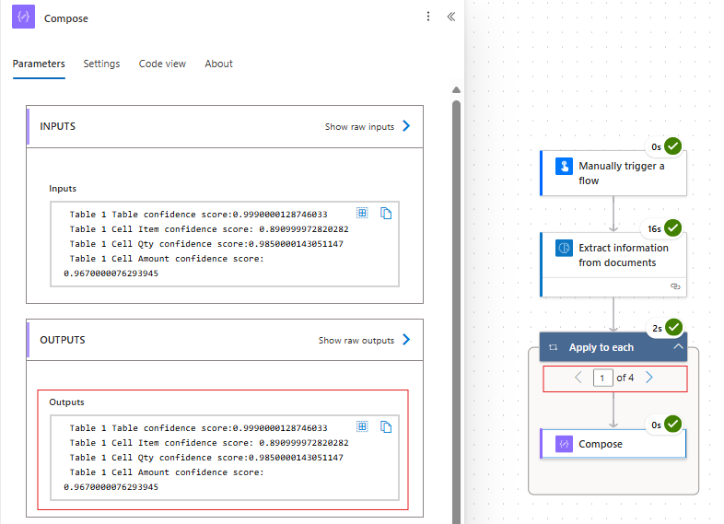
Task: Click the Show raw outputs link
Action: [x=364, y=340]
